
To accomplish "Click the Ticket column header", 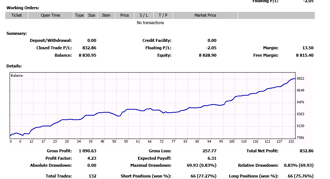I will 16,15.
